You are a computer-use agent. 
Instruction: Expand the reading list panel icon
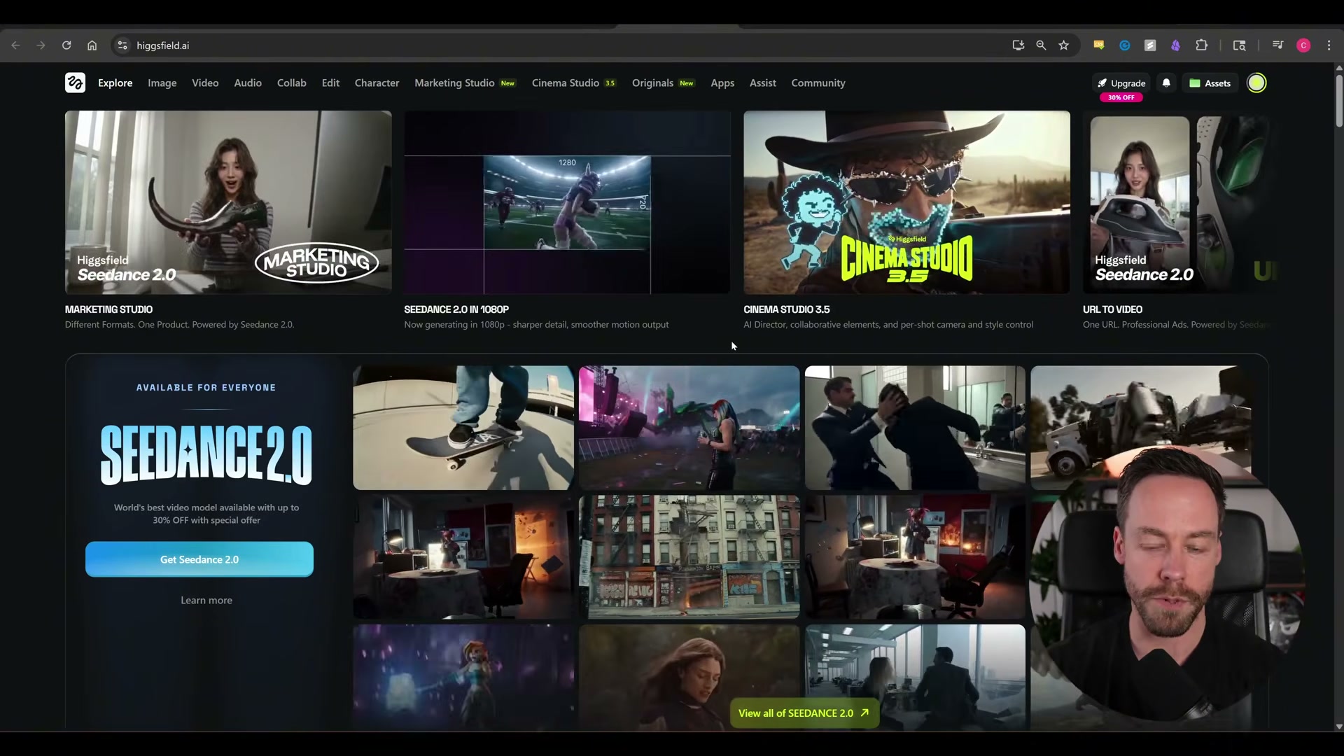[1240, 45]
